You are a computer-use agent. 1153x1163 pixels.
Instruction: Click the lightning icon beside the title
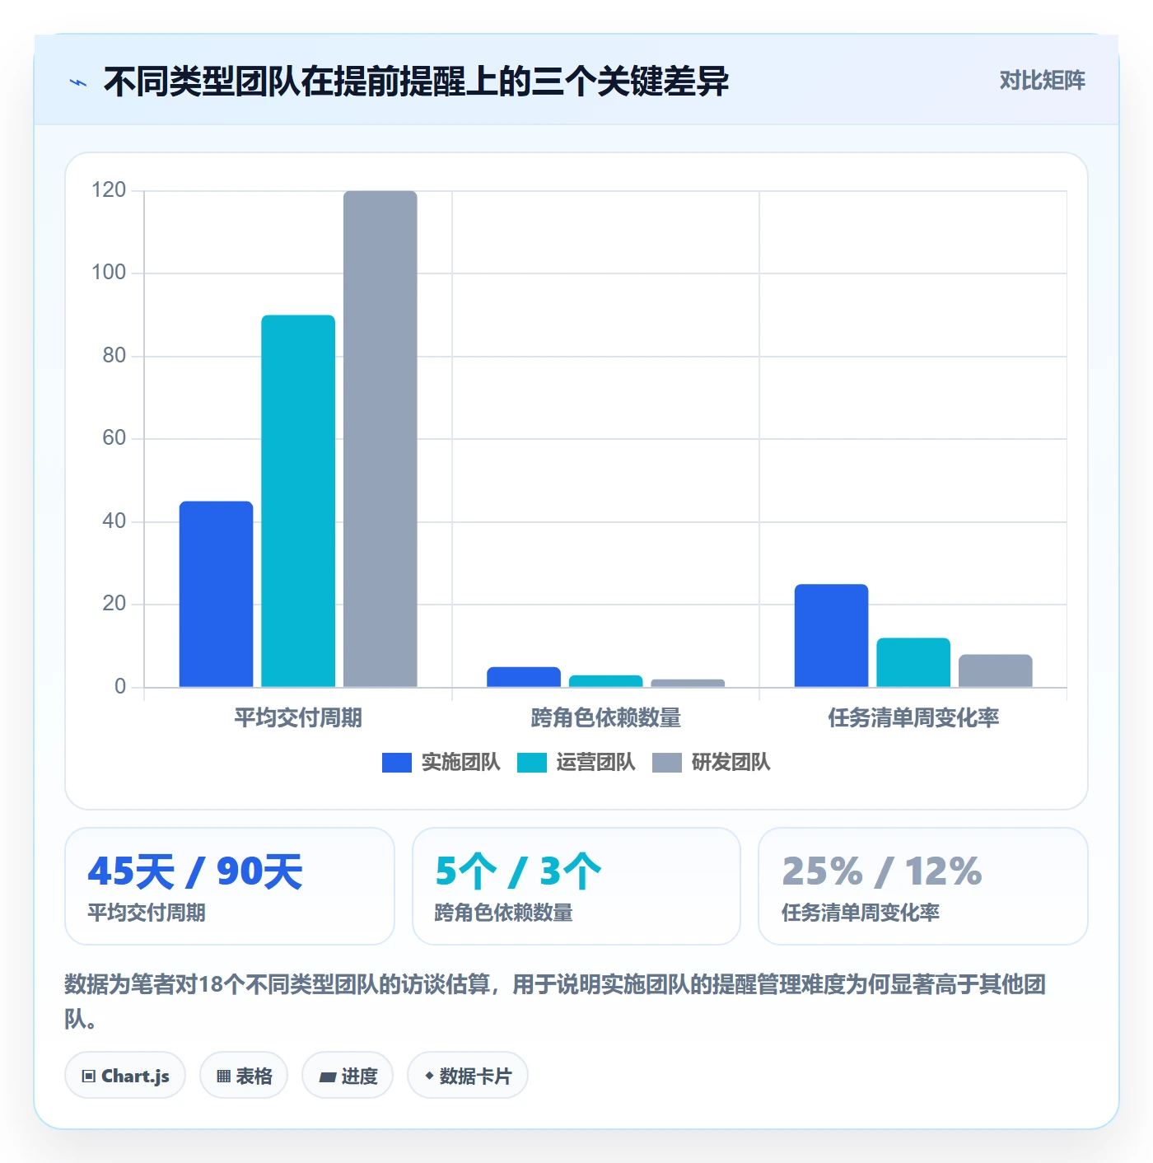click(78, 82)
